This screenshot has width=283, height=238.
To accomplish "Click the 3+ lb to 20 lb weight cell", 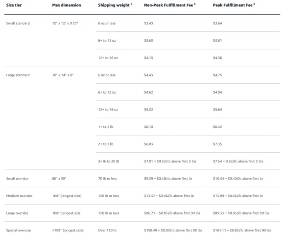I will (109, 161).
